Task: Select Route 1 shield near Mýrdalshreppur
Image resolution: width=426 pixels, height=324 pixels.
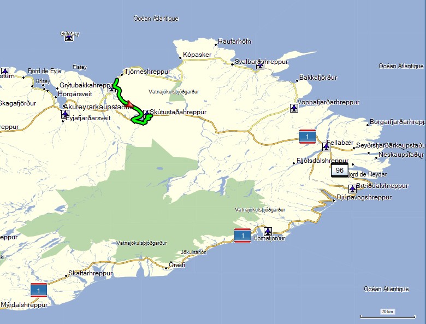Action: click(38, 290)
